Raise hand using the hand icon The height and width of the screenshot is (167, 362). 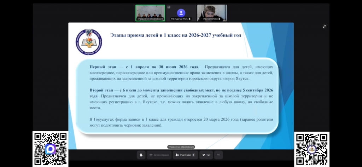(x=141, y=155)
